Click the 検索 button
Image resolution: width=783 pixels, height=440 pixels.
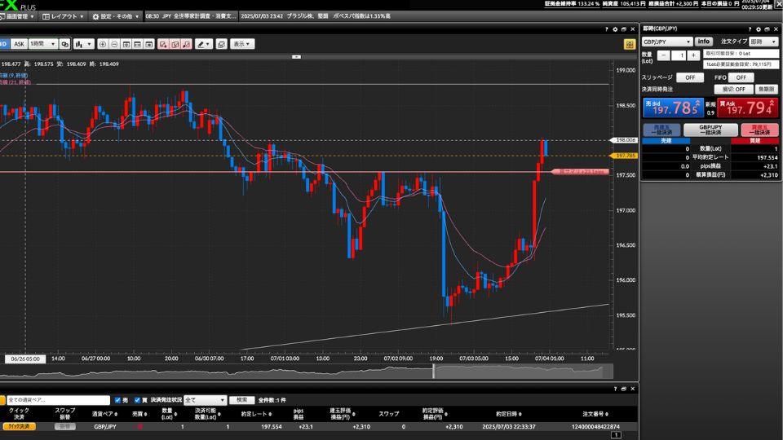pyautogui.click(x=242, y=400)
